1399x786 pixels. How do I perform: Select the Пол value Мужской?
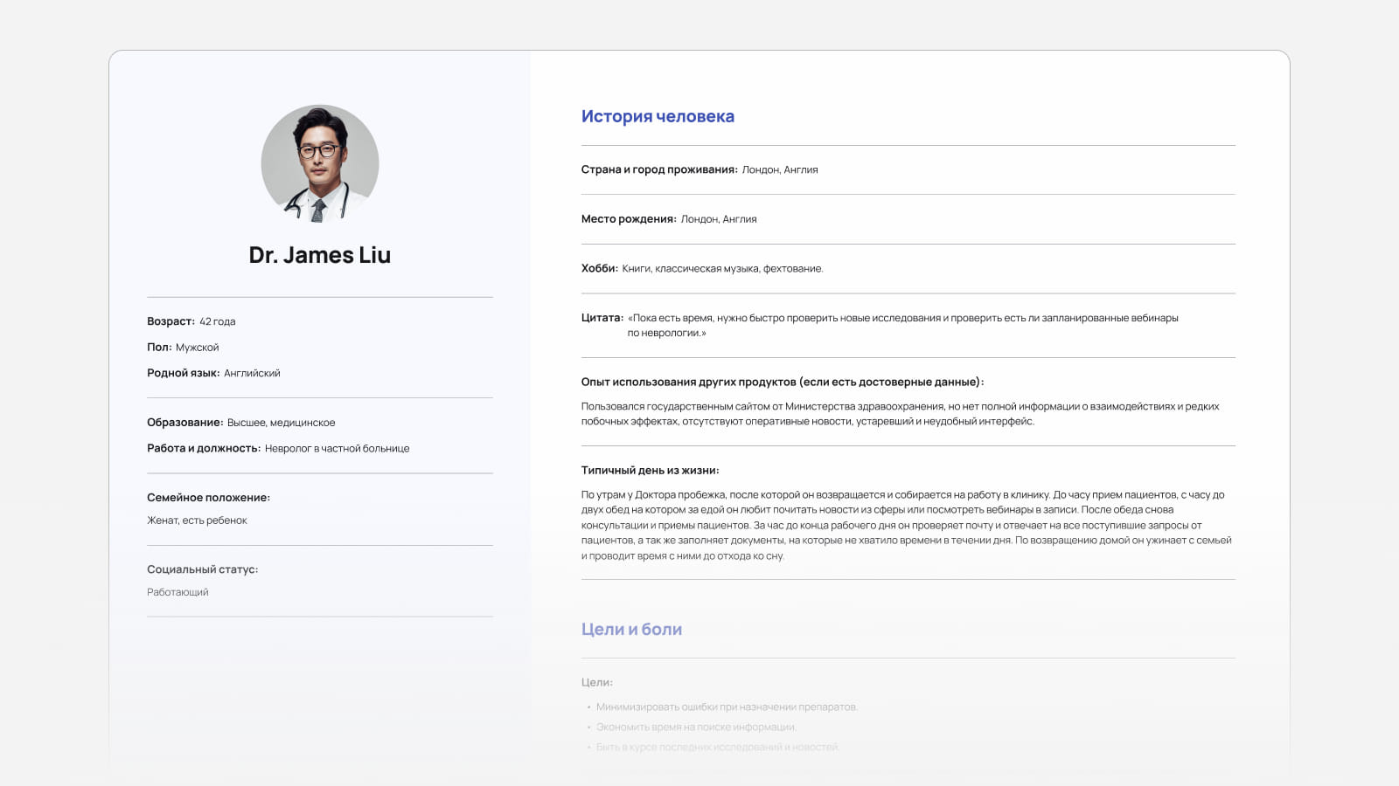coord(198,347)
